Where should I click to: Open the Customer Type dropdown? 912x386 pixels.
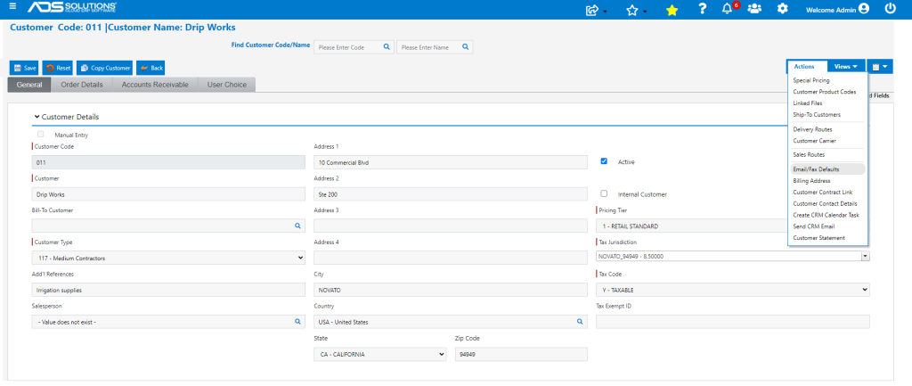click(x=168, y=258)
